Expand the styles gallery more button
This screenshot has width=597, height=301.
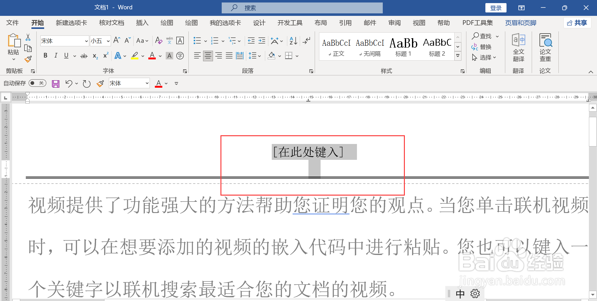click(458, 56)
